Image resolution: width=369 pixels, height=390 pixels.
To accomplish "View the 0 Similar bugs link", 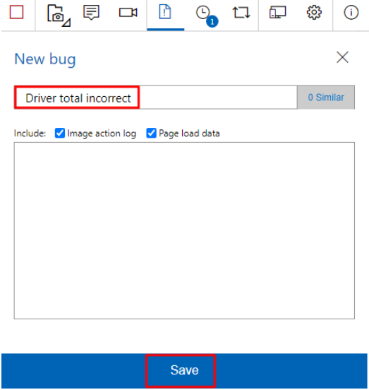I will (x=326, y=97).
